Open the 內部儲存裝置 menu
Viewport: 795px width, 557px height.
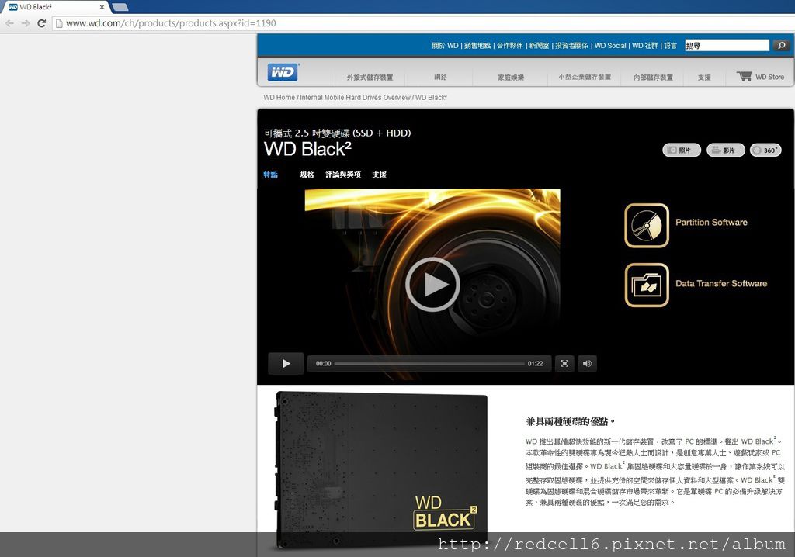point(653,78)
